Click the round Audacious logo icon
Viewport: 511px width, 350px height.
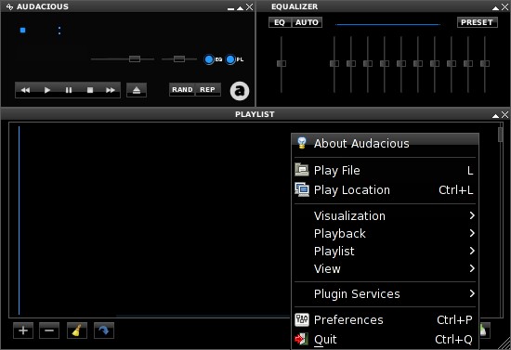240,91
